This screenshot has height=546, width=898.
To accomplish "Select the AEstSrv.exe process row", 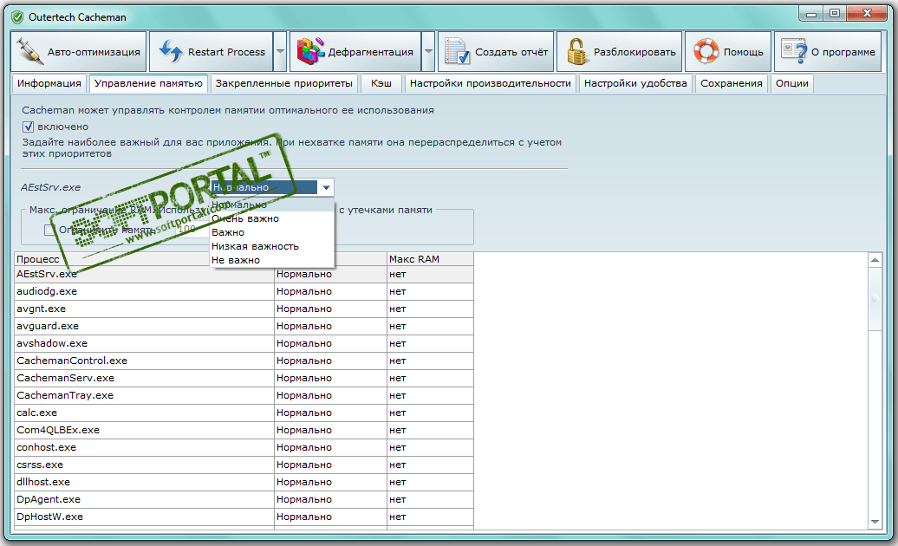I will tap(244, 274).
